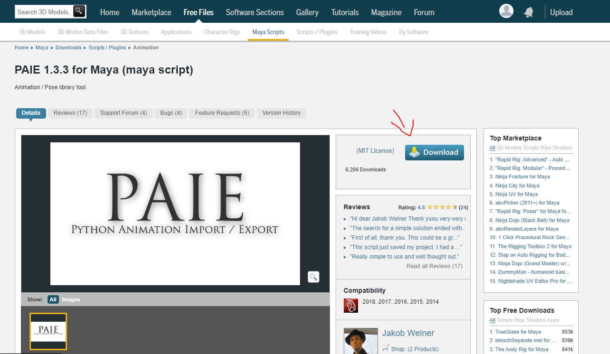
Task: Switch to 3D Motion Data Files subtab
Action: coord(83,32)
